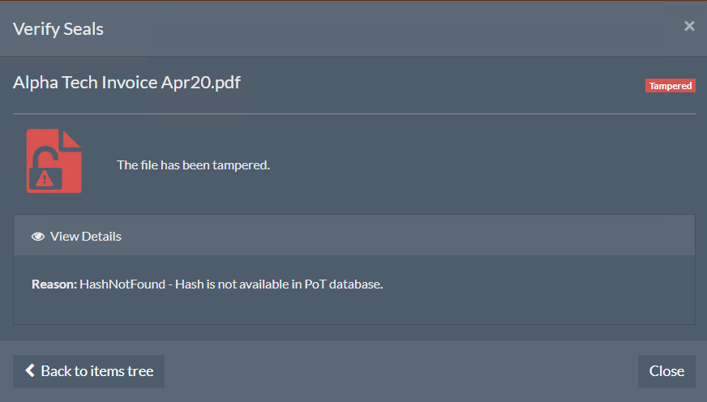
Task: Click the red Tampered status badge
Action: pyautogui.click(x=670, y=86)
